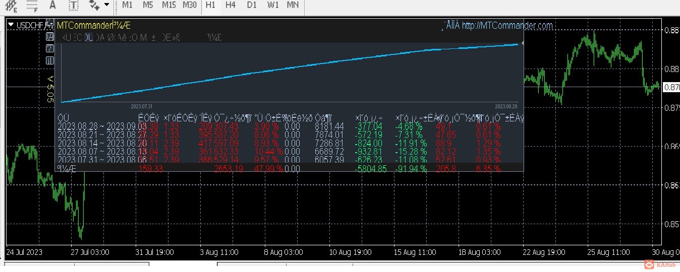Click the MTCommander panel title
The image size is (680, 272).
pyautogui.click(x=93, y=25)
